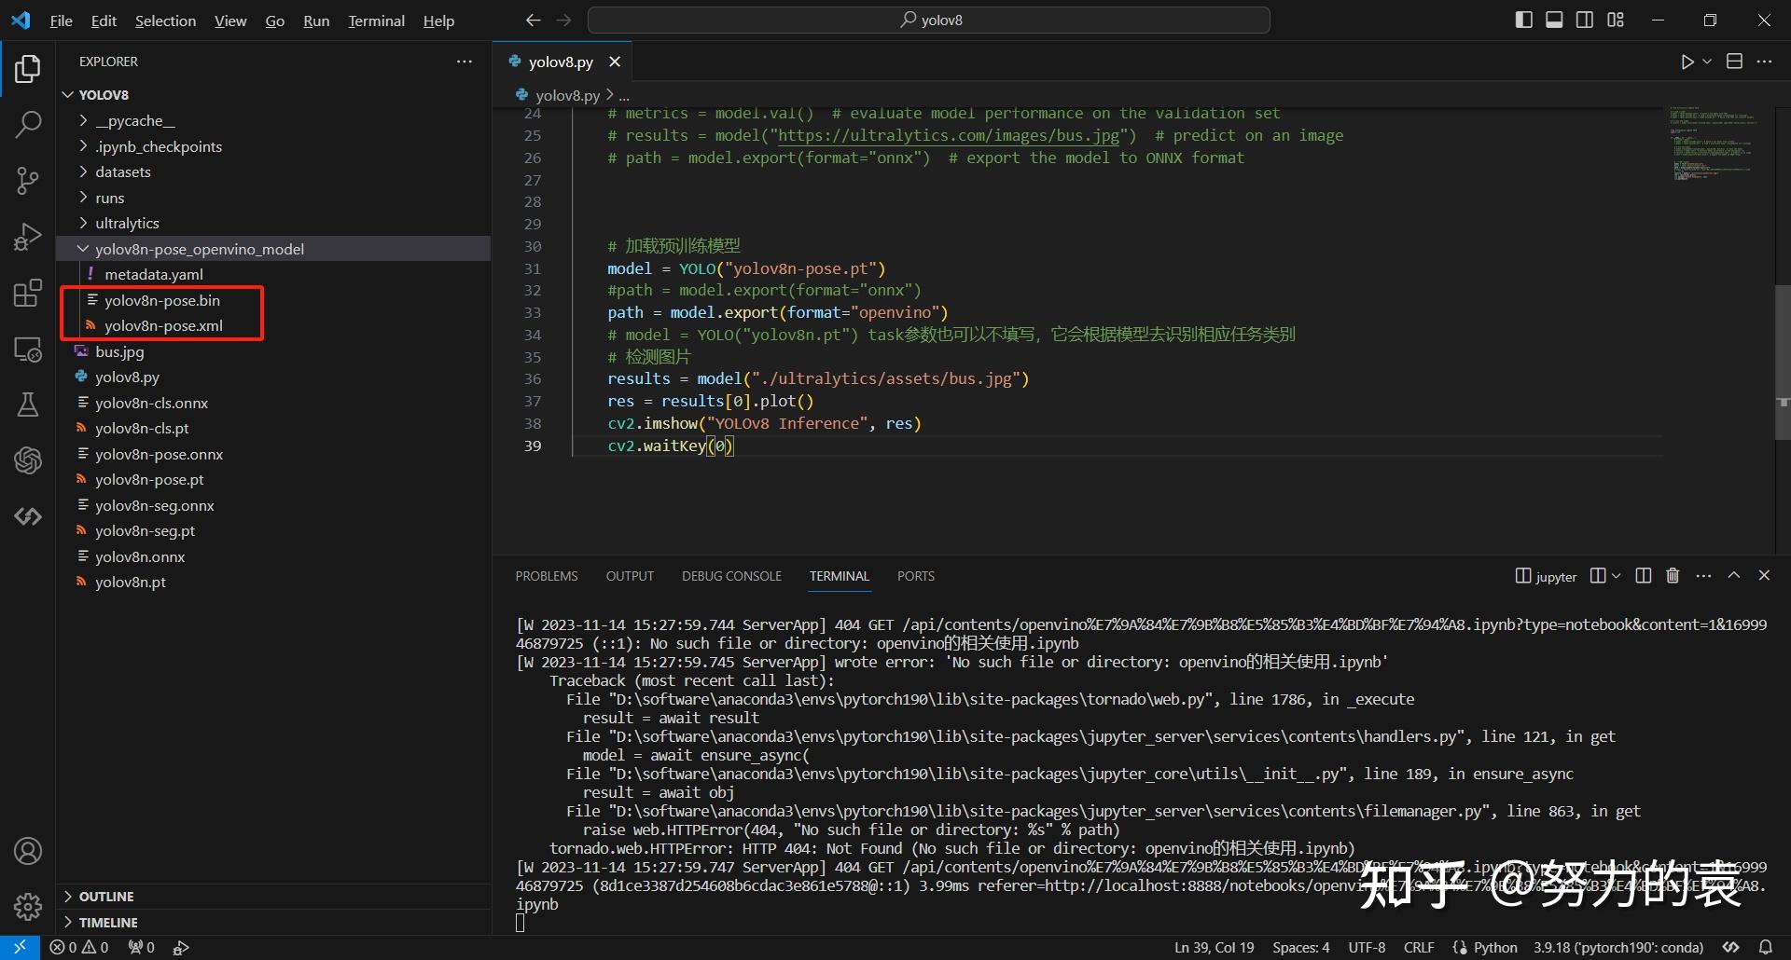Change UTF-8 file encoding
This screenshot has height=960, width=1791.
point(1367,947)
